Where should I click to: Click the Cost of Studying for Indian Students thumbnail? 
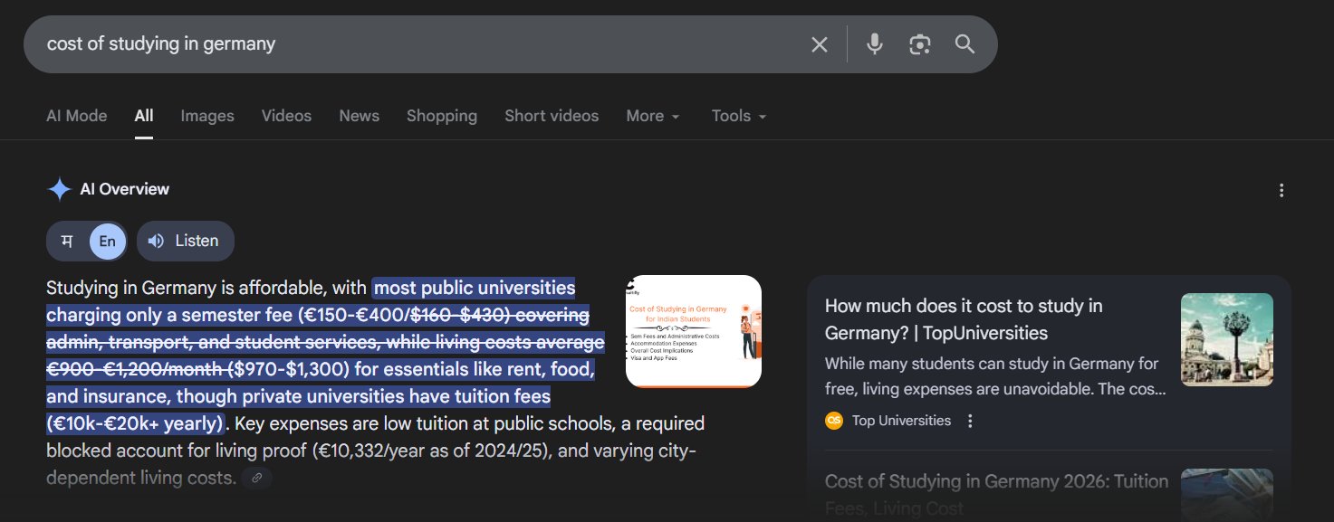point(693,331)
